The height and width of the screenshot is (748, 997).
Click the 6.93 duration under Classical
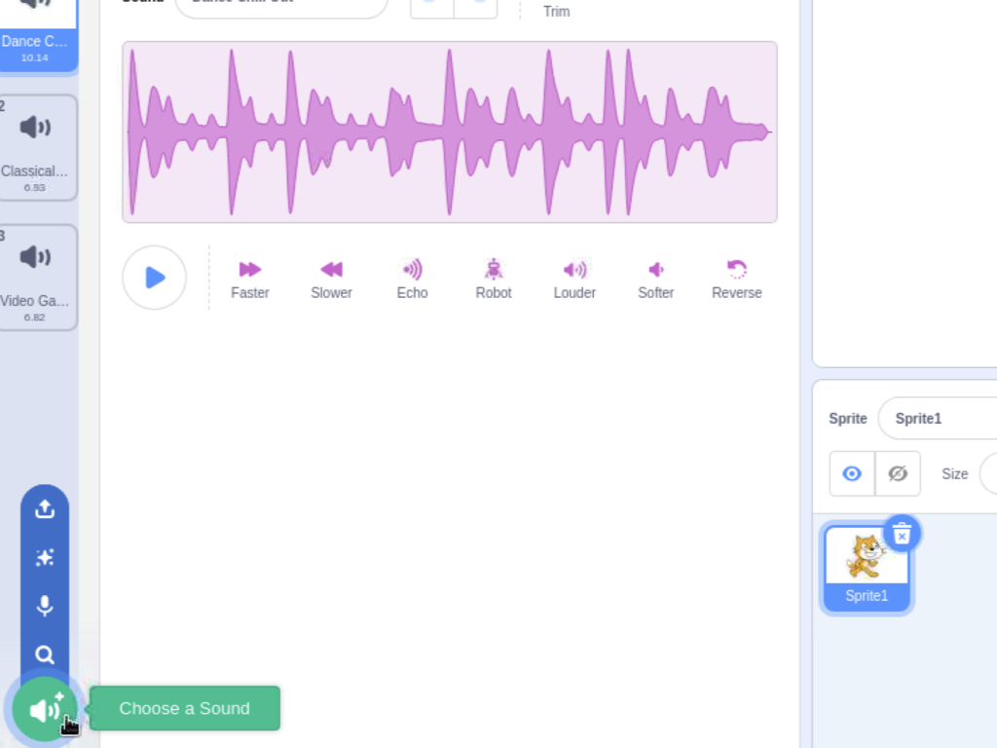coord(35,188)
